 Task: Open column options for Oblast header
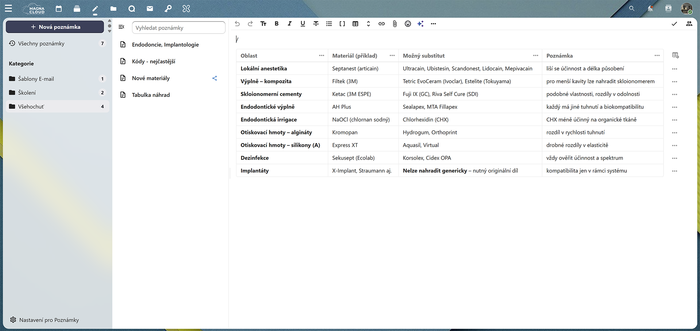point(321,56)
